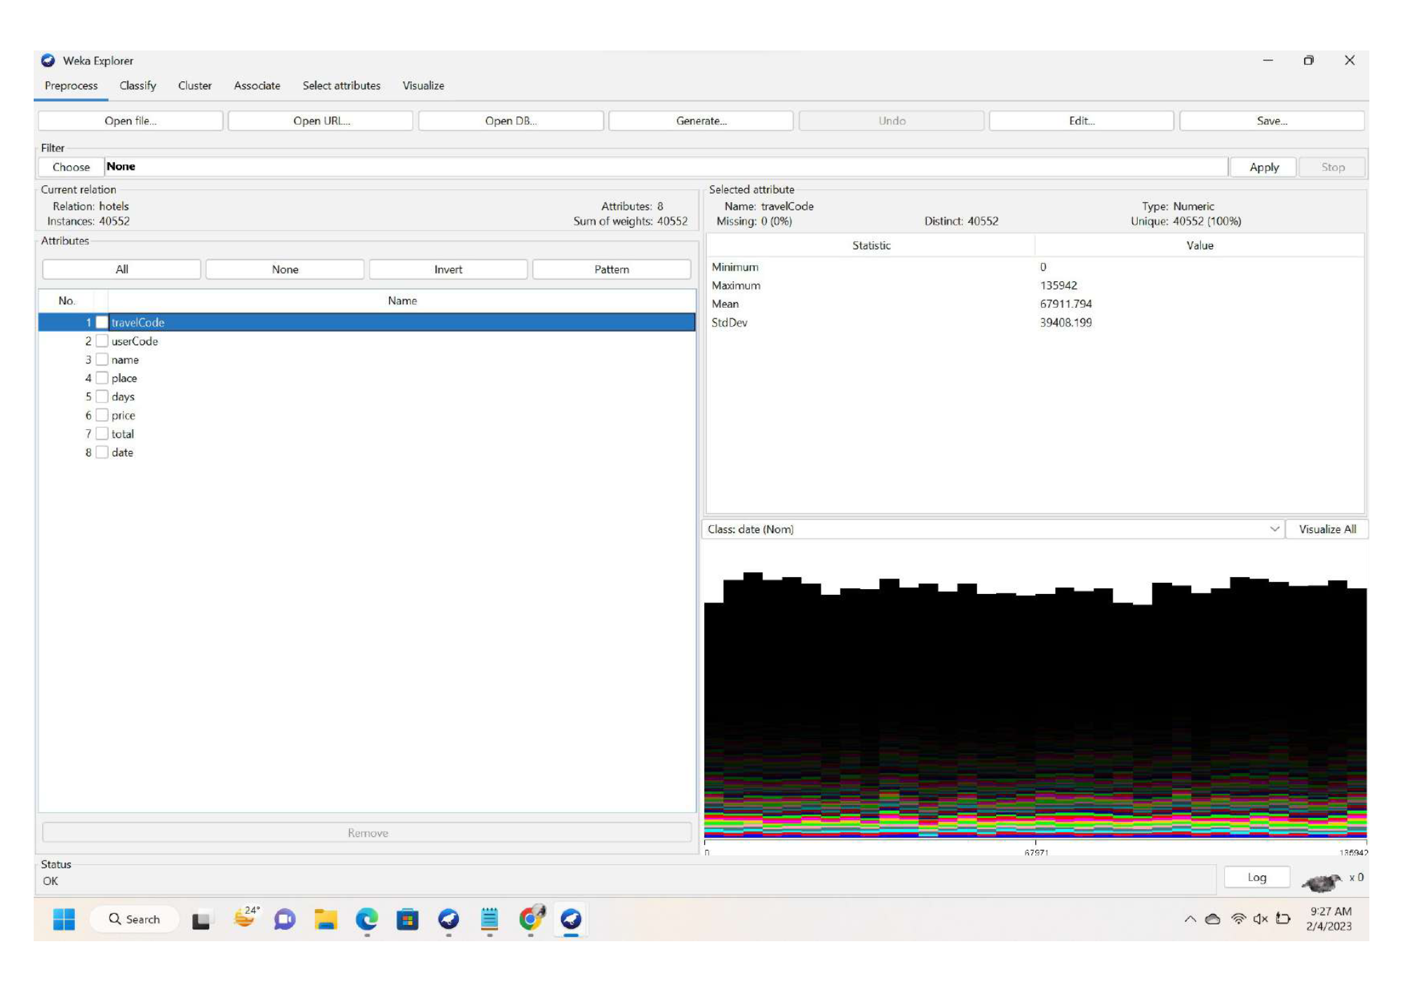Unmute audio via the speaker tray icon
Viewport: 1403px width, 991px height.
pyautogui.click(x=1260, y=919)
